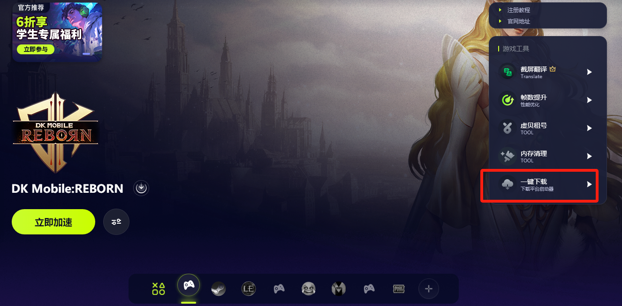The height and width of the screenshot is (306, 622).
Task: Click the 一键下载 cloud download icon
Action: coord(508,184)
